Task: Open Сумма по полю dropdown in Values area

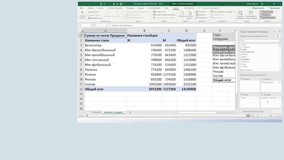Action: click(x=279, y=98)
